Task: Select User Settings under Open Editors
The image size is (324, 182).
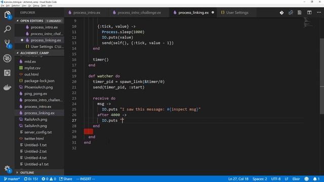Action: coord(39,47)
